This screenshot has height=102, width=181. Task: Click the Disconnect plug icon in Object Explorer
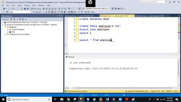pyautogui.click(x=14, y=19)
